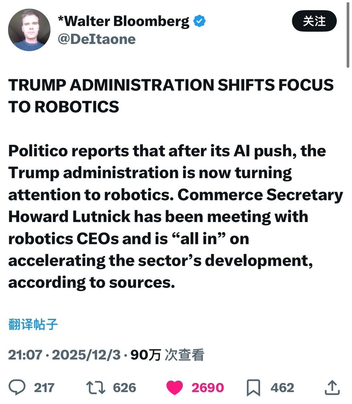Image resolution: width=352 pixels, height=404 pixels.
Task: Tap the repost arrows icon
Action: (96, 387)
